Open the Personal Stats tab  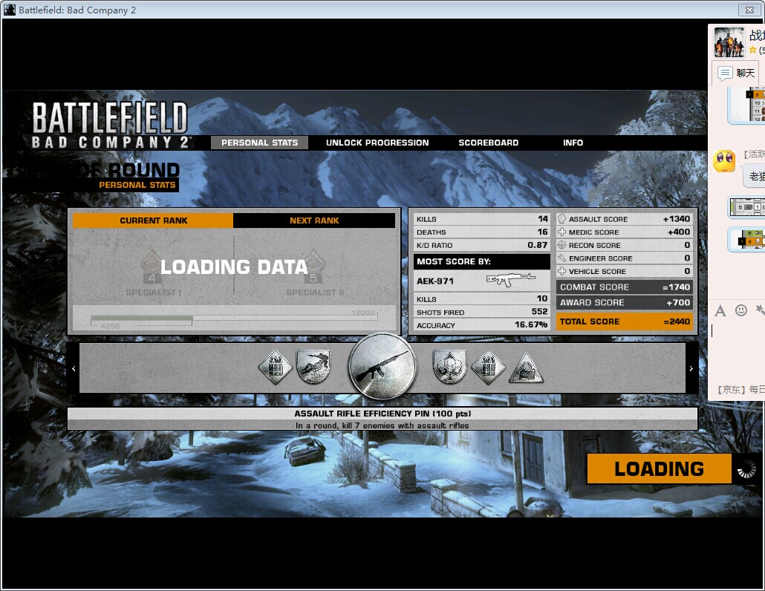point(259,143)
